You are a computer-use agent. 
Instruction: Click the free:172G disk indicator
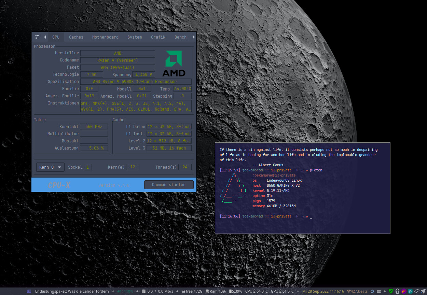[192, 291]
